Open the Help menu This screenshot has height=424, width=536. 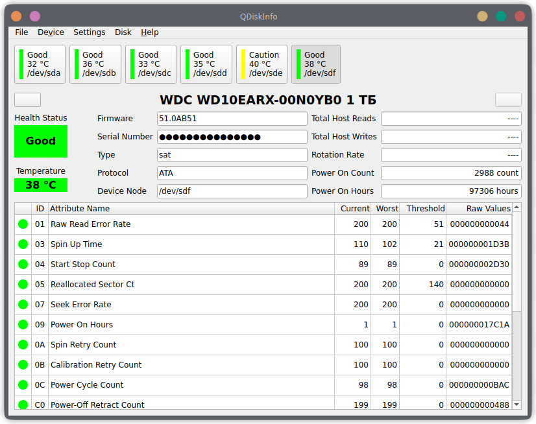(150, 32)
